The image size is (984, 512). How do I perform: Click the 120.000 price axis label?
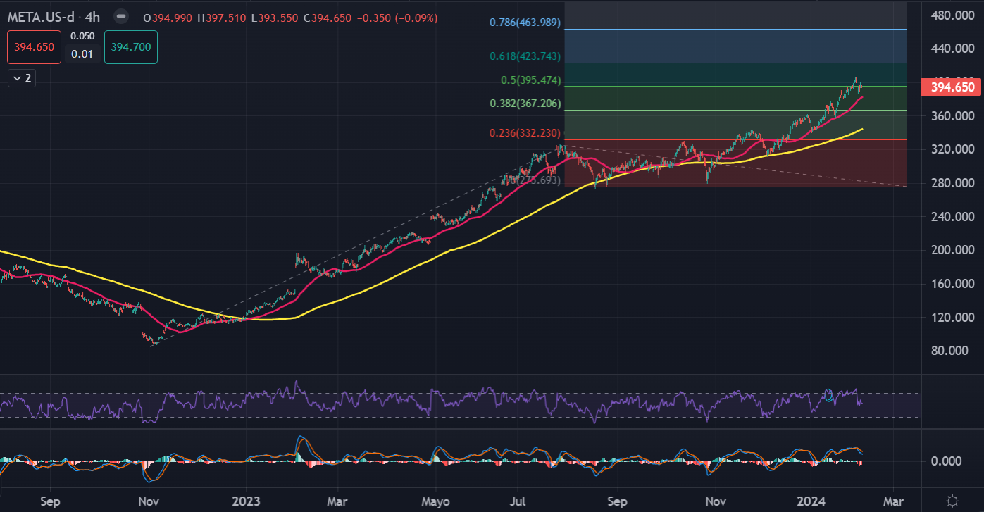(952, 318)
